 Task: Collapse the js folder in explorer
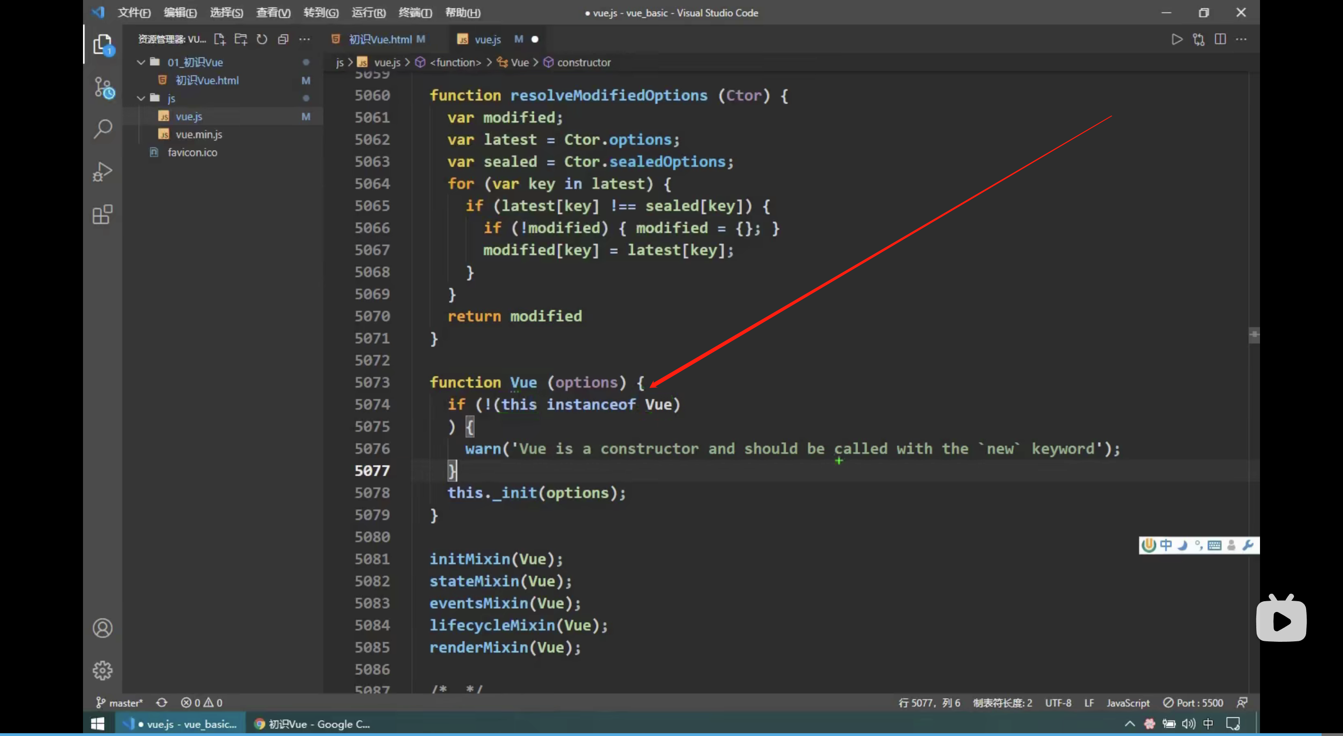tap(141, 98)
